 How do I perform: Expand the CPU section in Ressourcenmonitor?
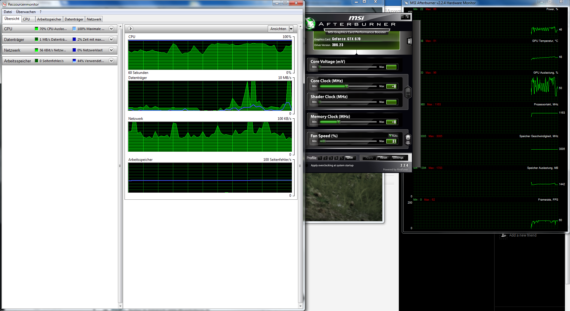point(111,29)
